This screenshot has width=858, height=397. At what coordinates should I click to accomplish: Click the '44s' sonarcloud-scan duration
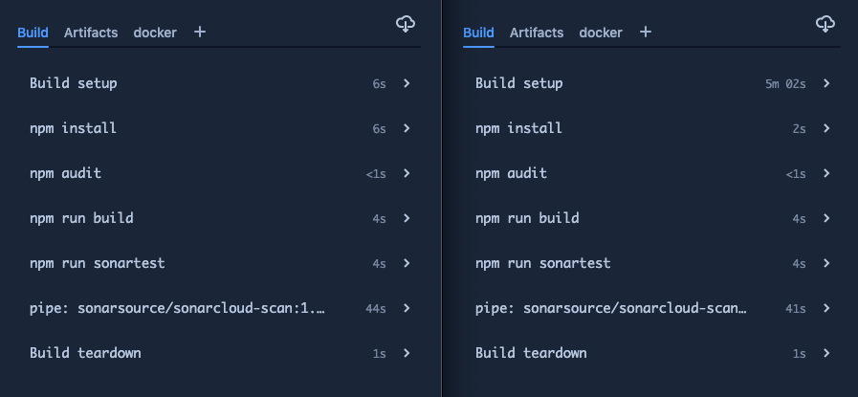point(376,308)
